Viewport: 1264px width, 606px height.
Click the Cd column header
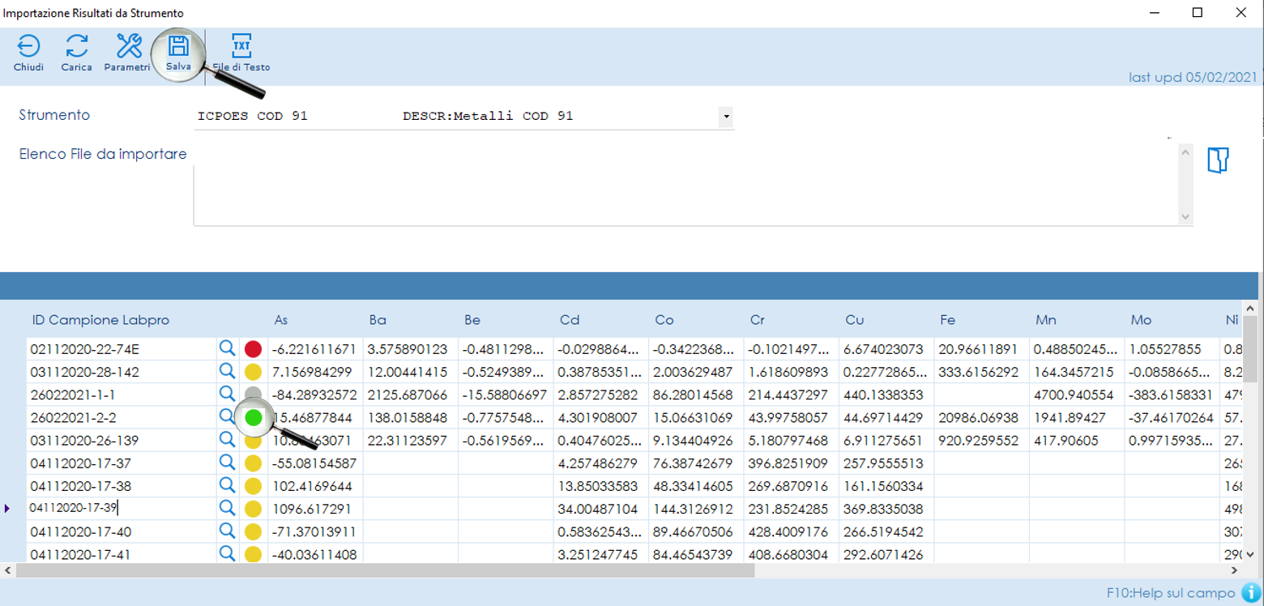(x=569, y=320)
